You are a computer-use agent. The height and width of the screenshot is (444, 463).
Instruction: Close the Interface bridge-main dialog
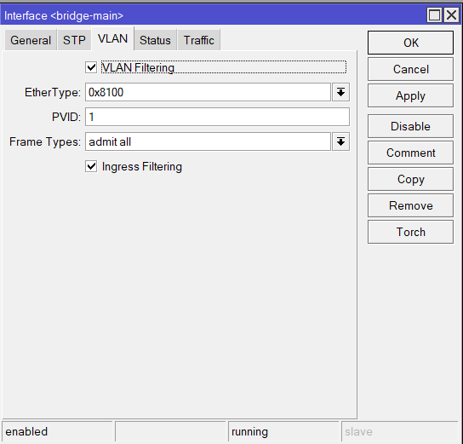click(452, 15)
